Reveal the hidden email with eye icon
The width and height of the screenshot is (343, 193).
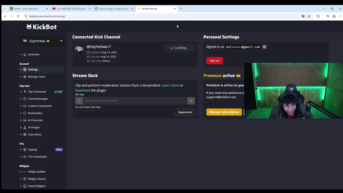[x=264, y=47]
